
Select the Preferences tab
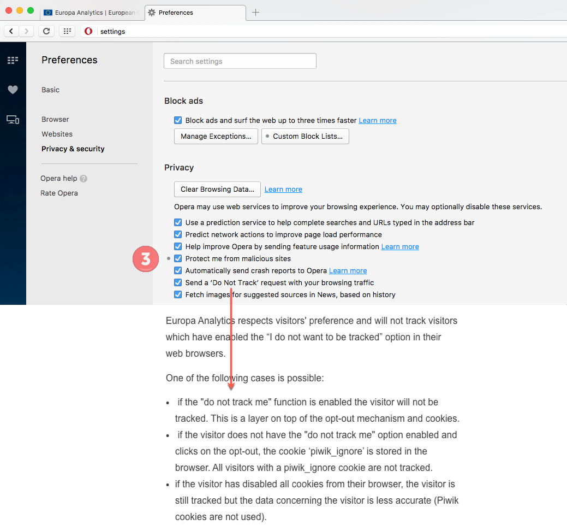tap(195, 13)
